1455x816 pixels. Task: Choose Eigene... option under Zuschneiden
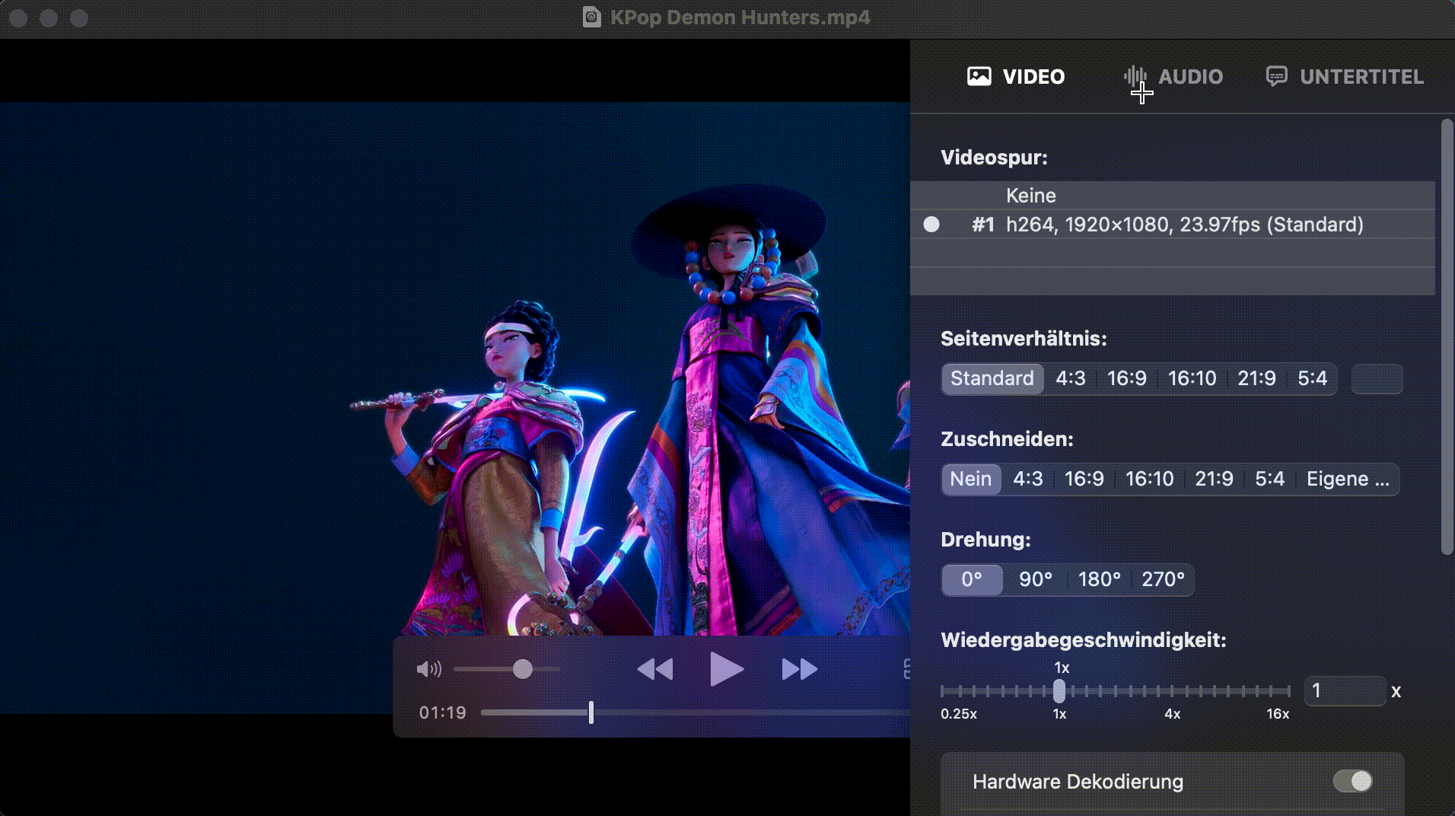pos(1347,479)
